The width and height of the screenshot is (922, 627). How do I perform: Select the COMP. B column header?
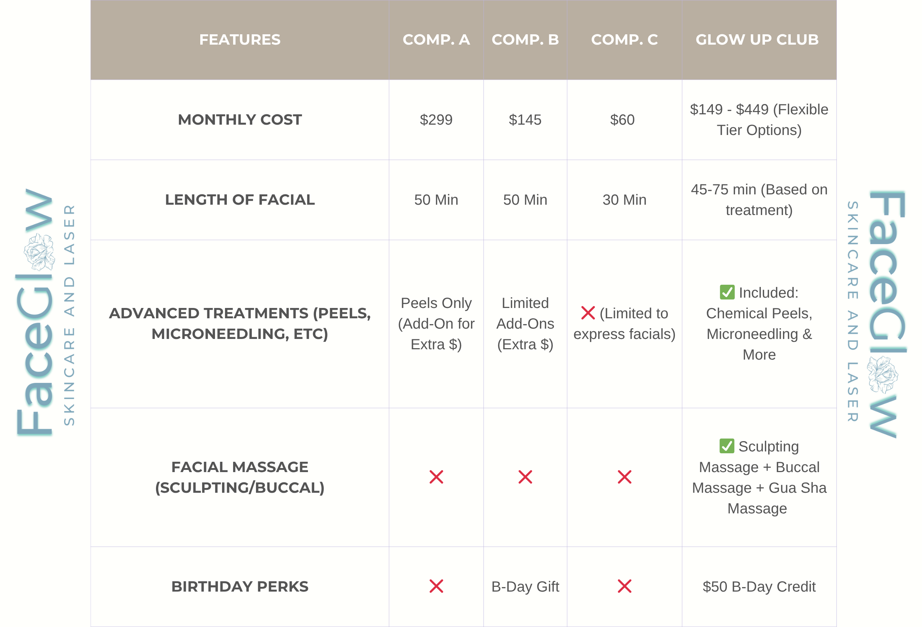click(525, 39)
